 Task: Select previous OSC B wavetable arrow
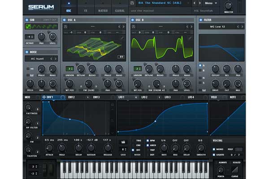coord(187,26)
